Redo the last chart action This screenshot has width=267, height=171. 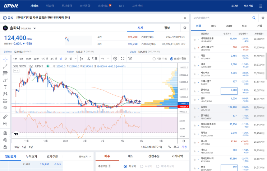pyautogui.click(x=108, y=59)
